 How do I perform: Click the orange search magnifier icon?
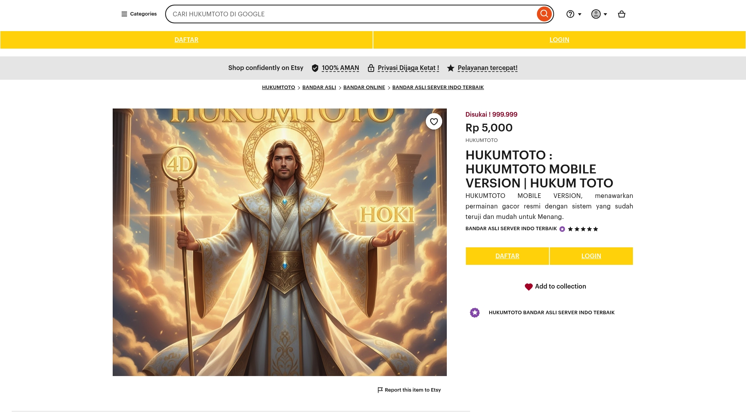tap(544, 14)
